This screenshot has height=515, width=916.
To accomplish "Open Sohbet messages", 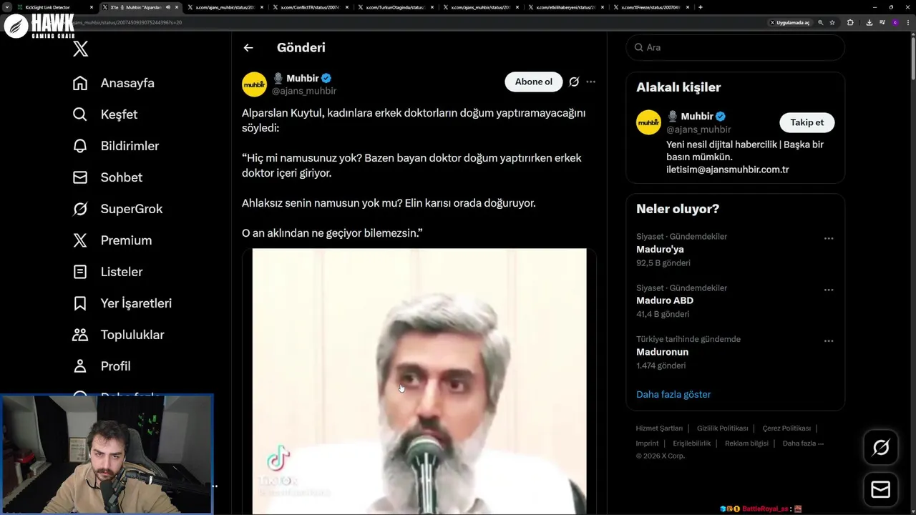I will point(107,177).
